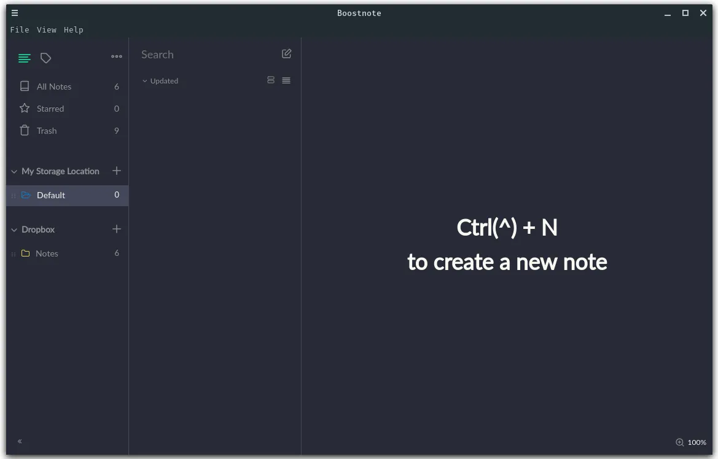The width and height of the screenshot is (718, 459).
Task: Click the Trash bin icon
Action: pyautogui.click(x=25, y=131)
